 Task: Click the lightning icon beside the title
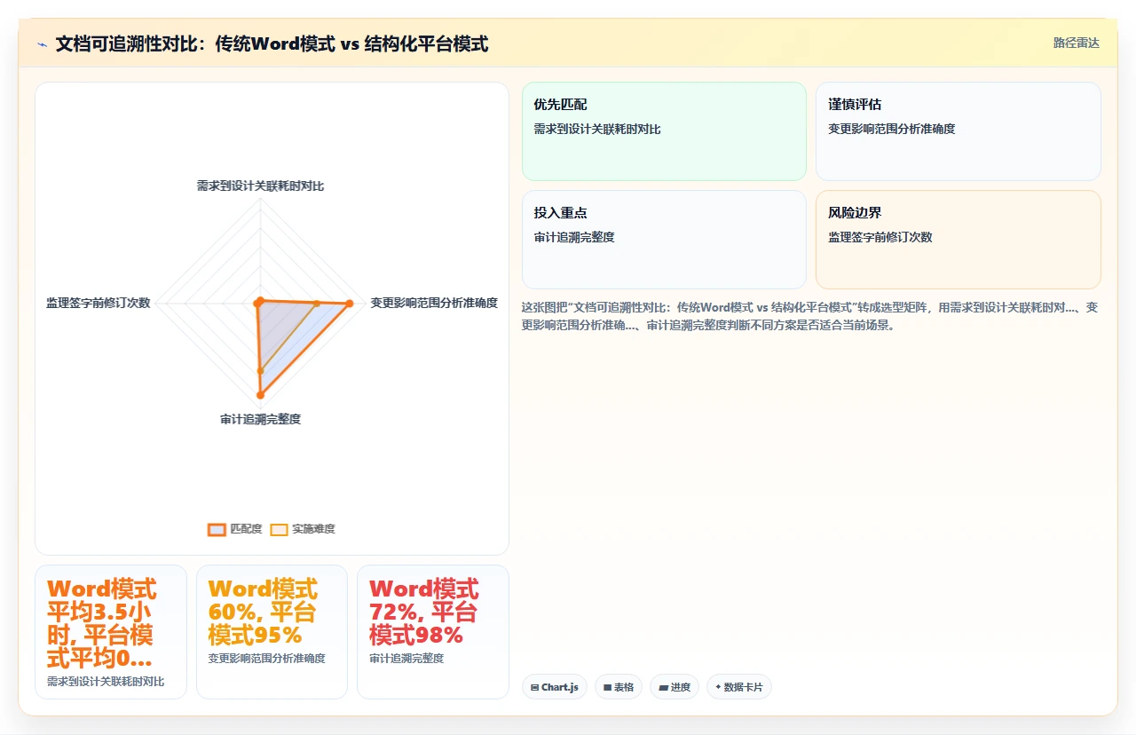pyautogui.click(x=43, y=43)
